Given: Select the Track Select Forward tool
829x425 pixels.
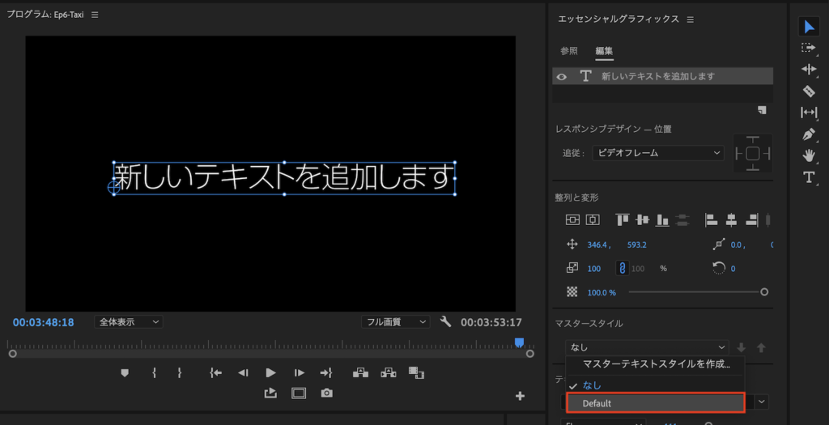Looking at the screenshot, I should (809, 48).
